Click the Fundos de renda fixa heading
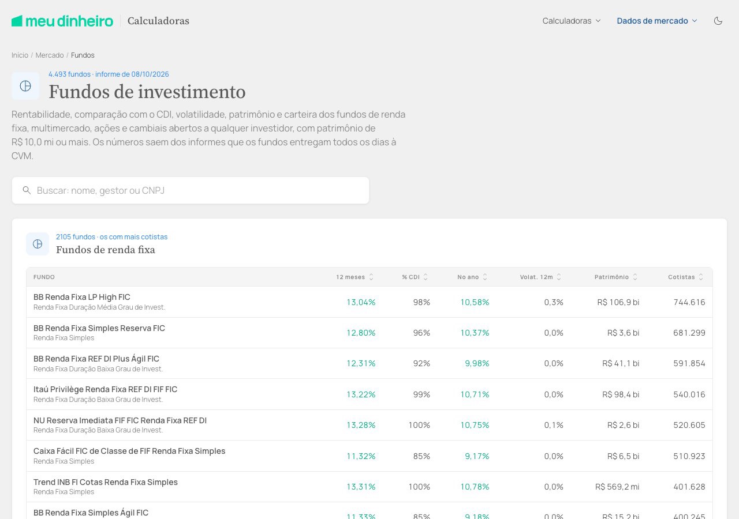This screenshot has height=519, width=739. (x=106, y=250)
